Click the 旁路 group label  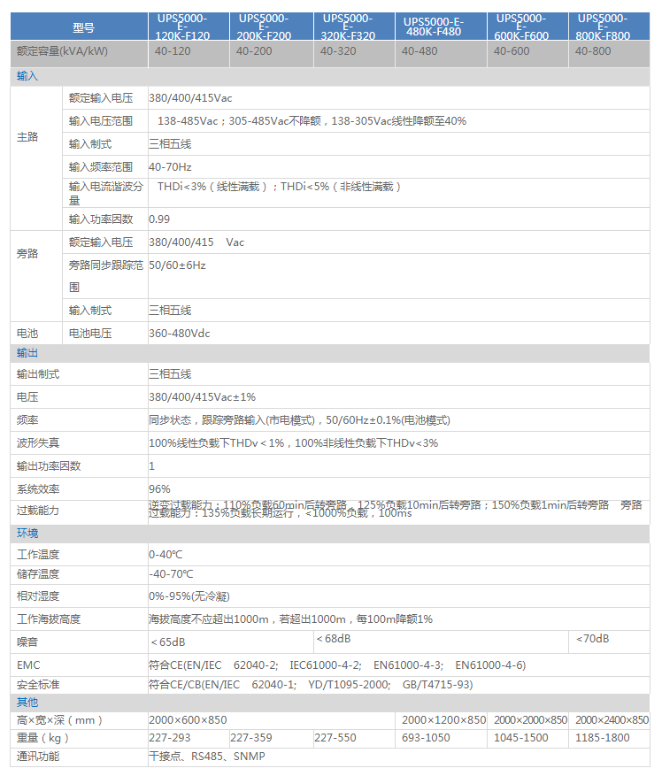[x=27, y=253]
